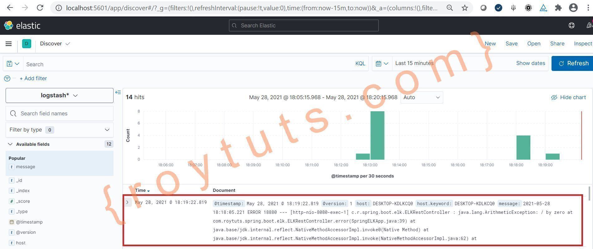Open the browser profile account icon
The width and height of the screenshot is (593, 249).
(573, 8)
